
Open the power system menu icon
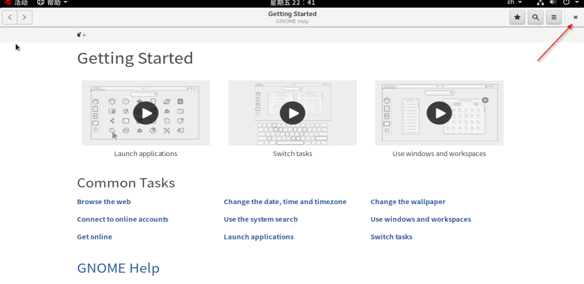click(566, 3)
